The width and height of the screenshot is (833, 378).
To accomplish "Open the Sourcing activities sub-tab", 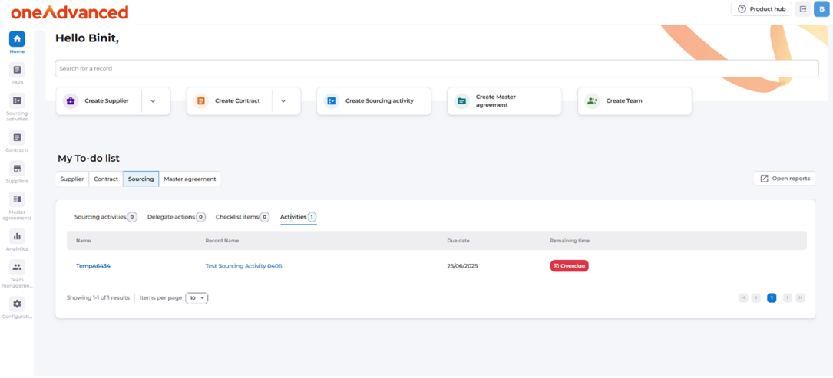I will tap(106, 217).
